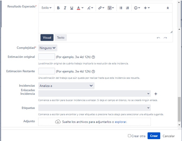Screen dimensions: 182x141
Task: Undo the last editor change
Action: (158, 38)
